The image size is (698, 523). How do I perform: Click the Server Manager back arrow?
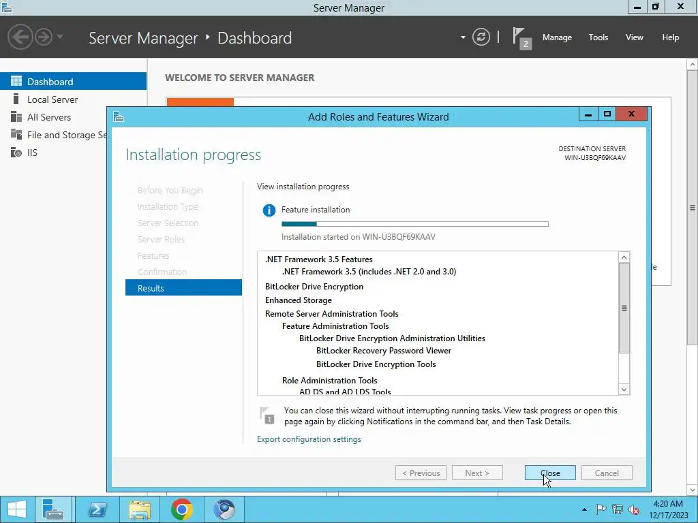click(x=20, y=37)
